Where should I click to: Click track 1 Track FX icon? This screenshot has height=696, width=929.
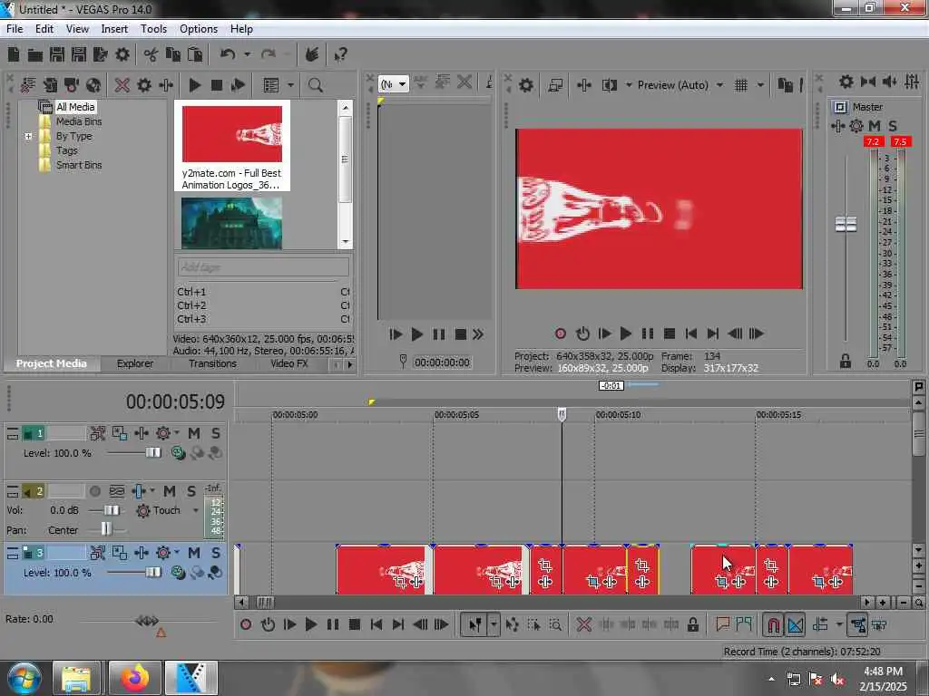[x=142, y=433]
